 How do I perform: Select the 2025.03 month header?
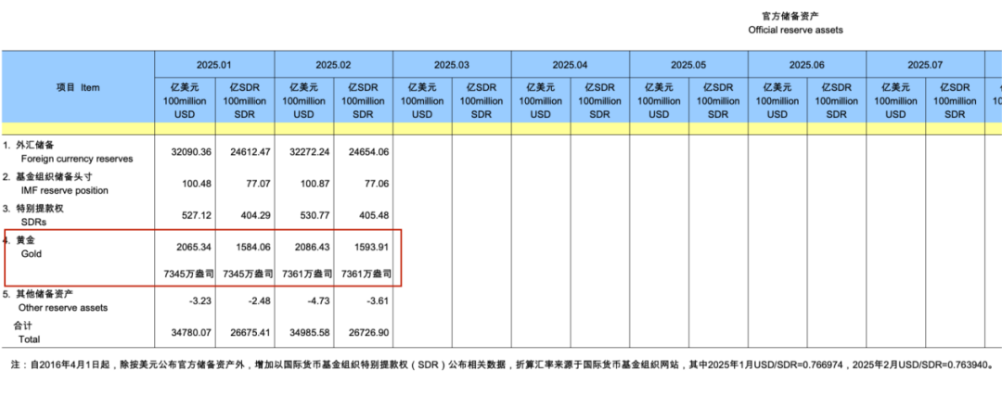coord(452,65)
